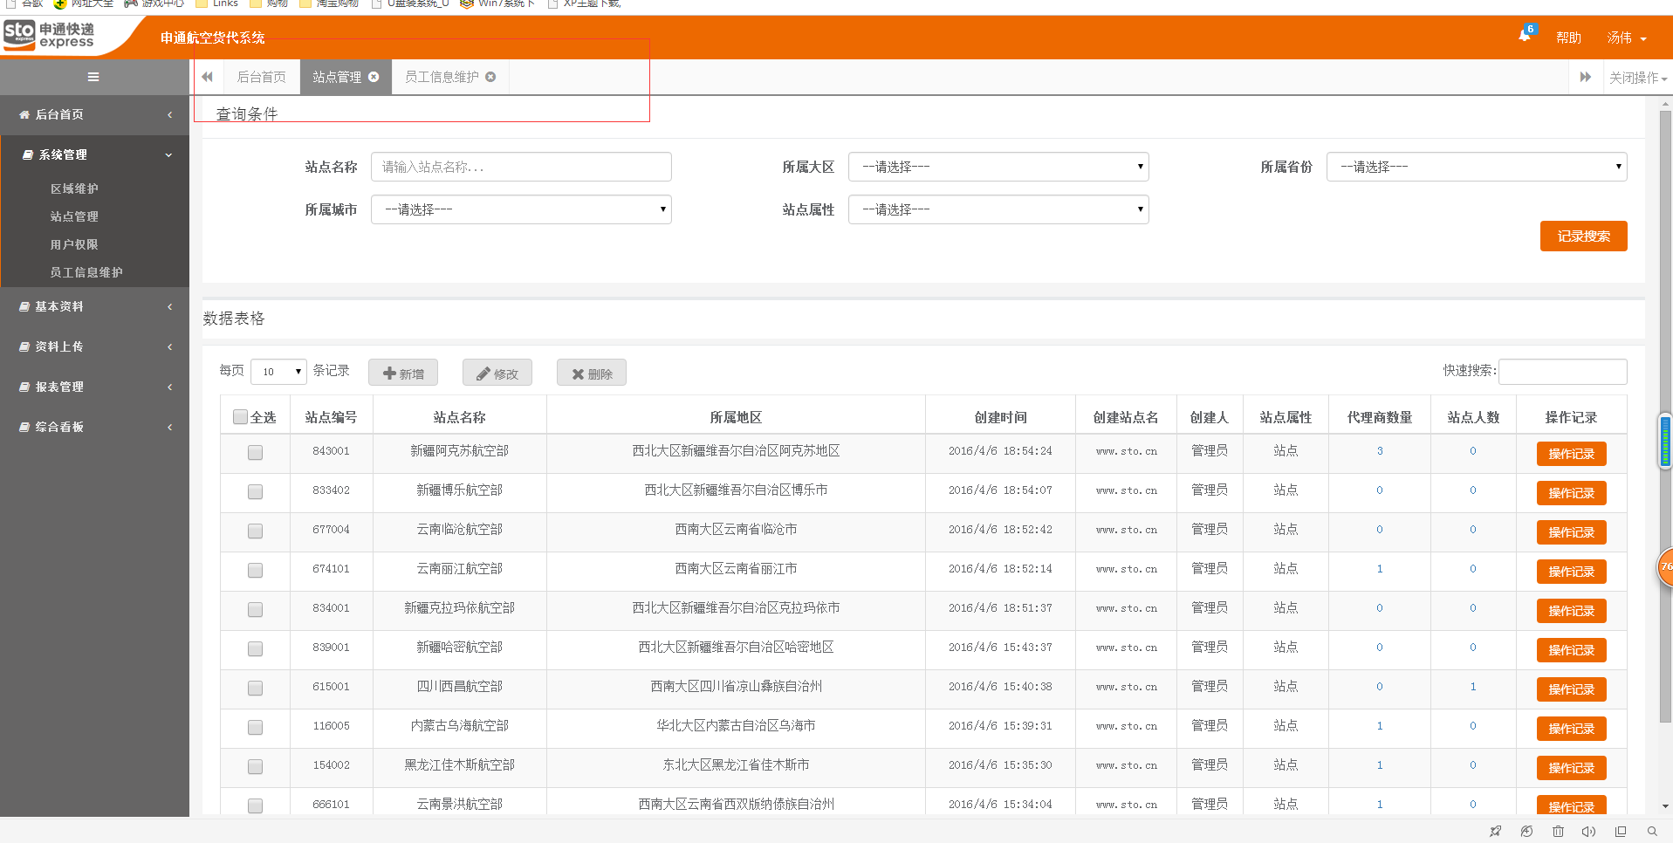Open the 每页 records-per-page dropdown
Screen dimensions: 1673x843
click(x=278, y=372)
